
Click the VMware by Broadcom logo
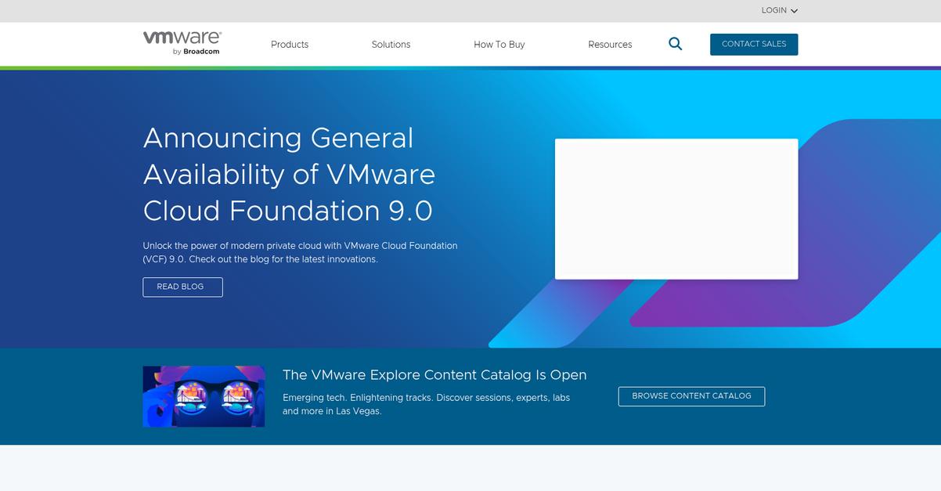point(182,43)
